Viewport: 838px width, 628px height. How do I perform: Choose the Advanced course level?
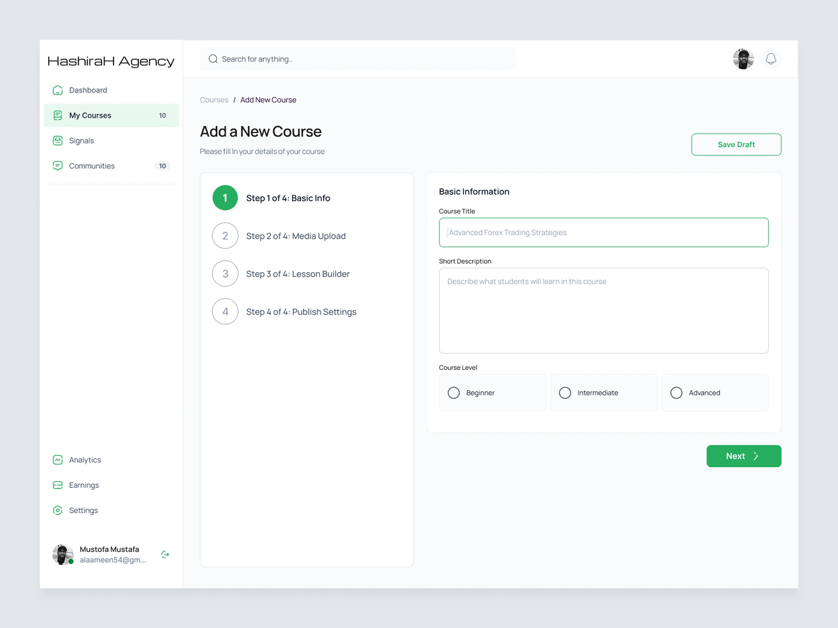tap(676, 393)
